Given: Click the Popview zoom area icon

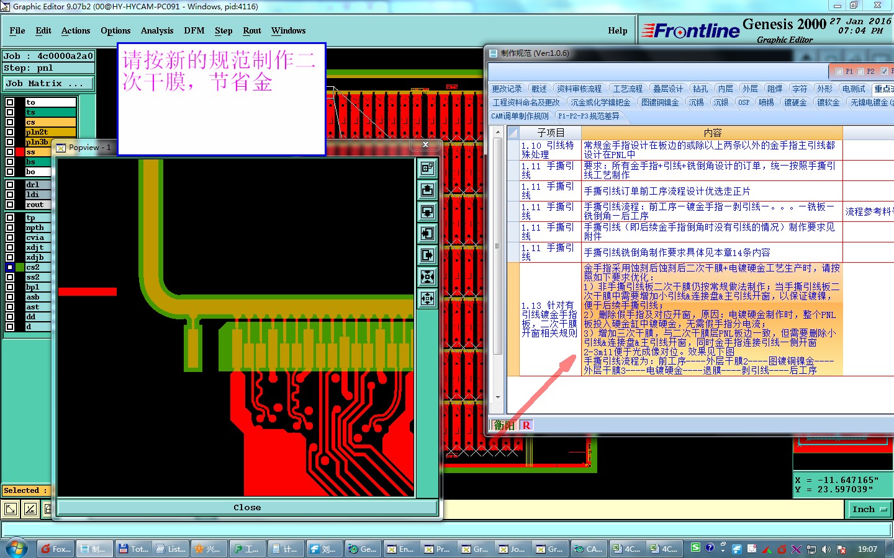Looking at the screenshot, I should 427,168.
